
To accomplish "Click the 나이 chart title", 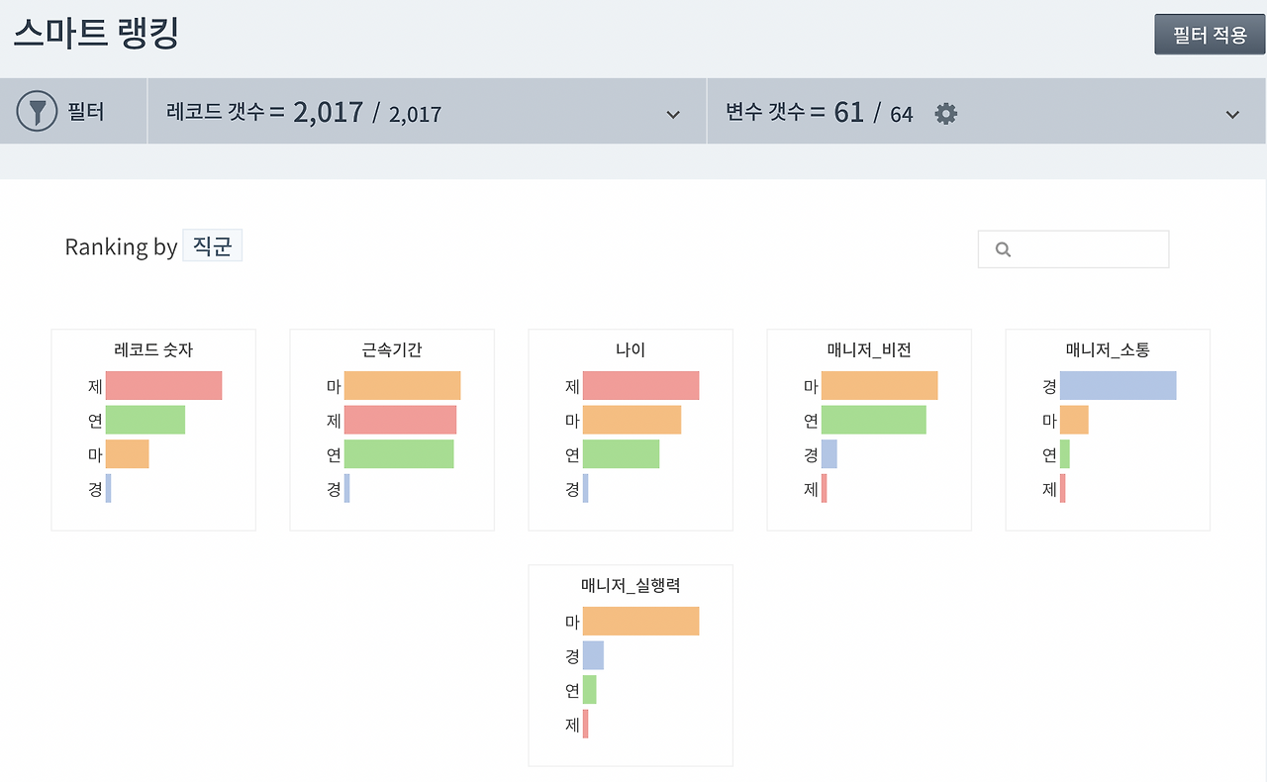I will pyautogui.click(x=630, y=348).
